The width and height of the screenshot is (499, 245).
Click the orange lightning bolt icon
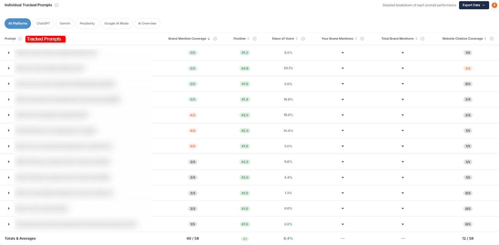click(494, 5)
